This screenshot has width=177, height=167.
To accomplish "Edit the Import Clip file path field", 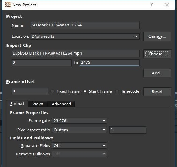I will (x=76, y=54).
